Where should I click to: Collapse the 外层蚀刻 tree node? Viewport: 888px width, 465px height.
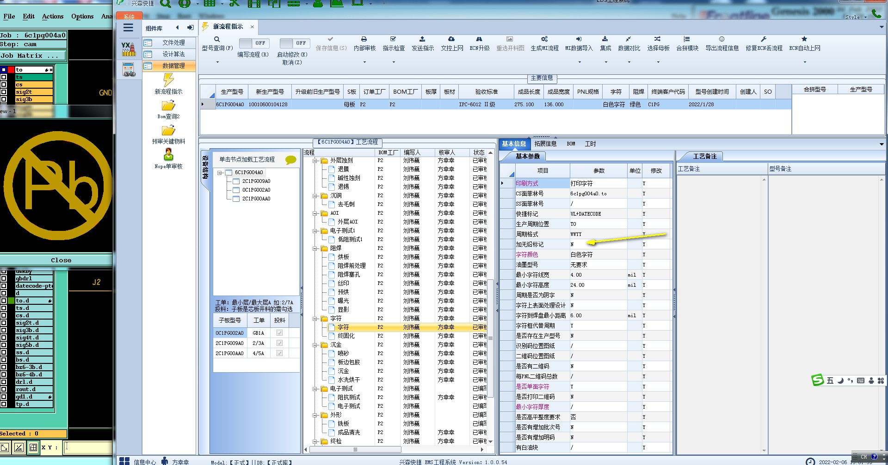click(x=315, y=161)
